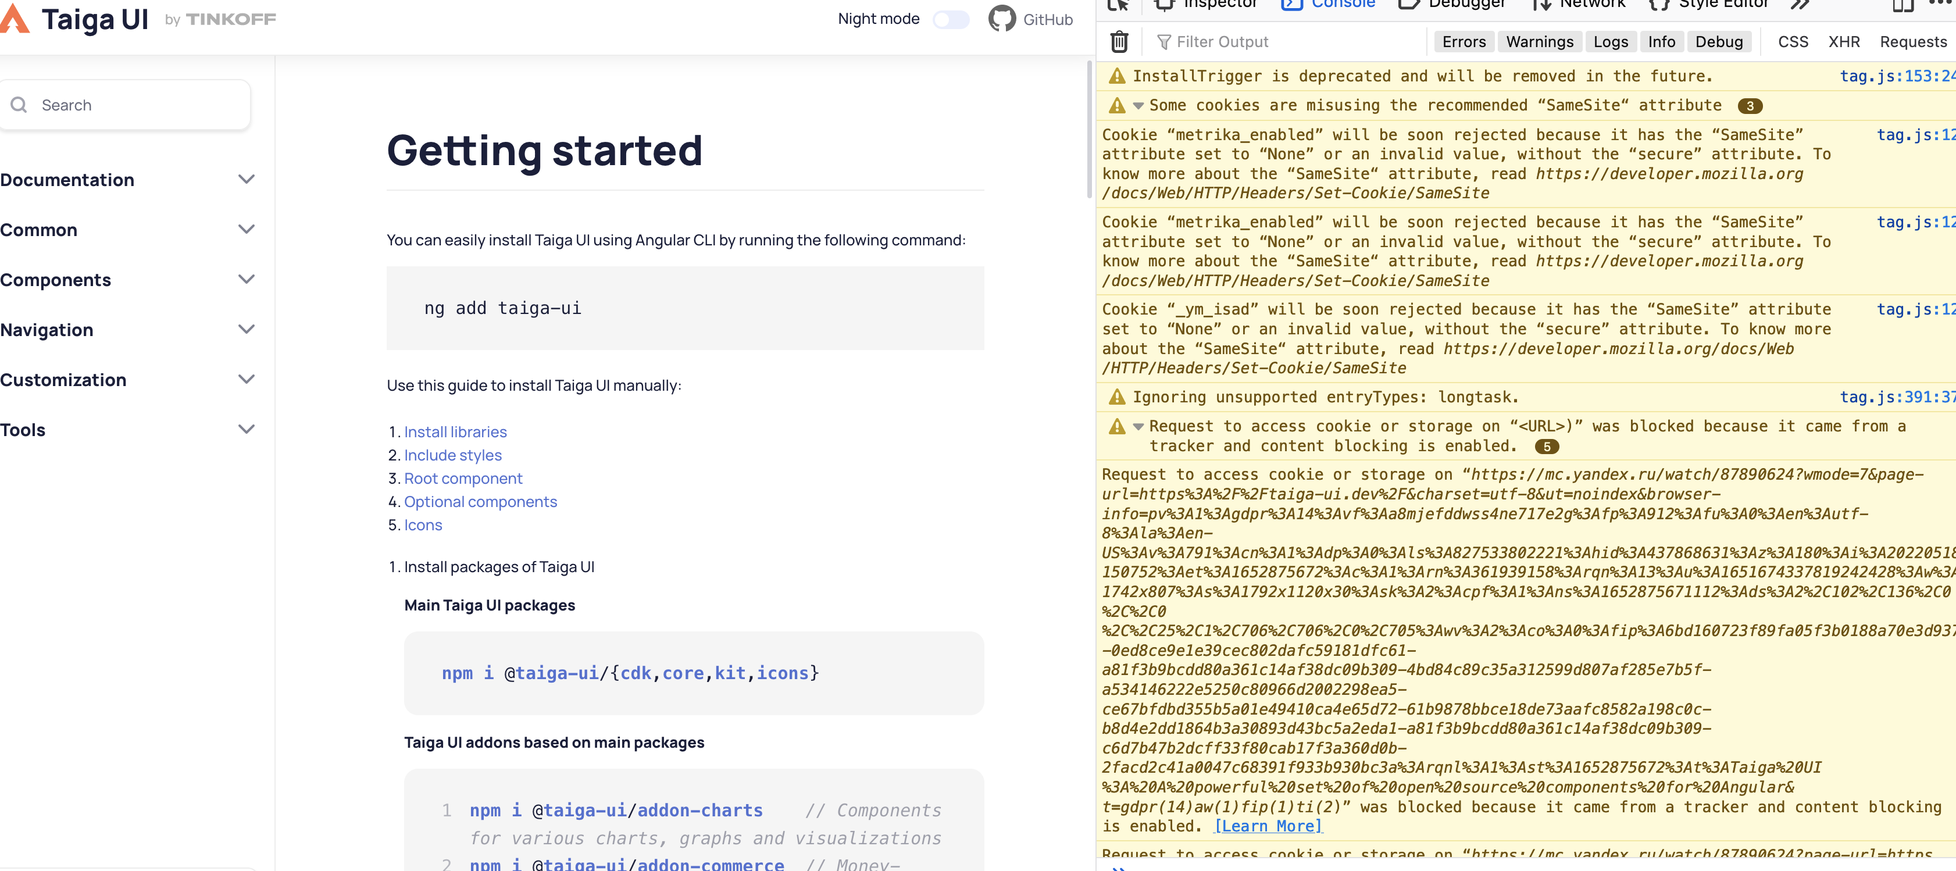Focus the Filter Output field
This screenshot has width=1956, height=871.
click(x=1291, y=42)
